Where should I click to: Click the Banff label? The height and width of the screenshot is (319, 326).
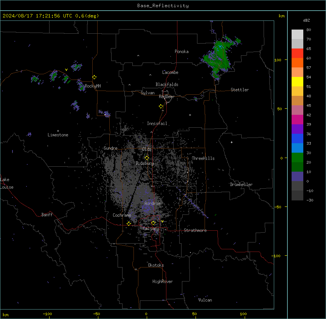(x=47, y=215)
